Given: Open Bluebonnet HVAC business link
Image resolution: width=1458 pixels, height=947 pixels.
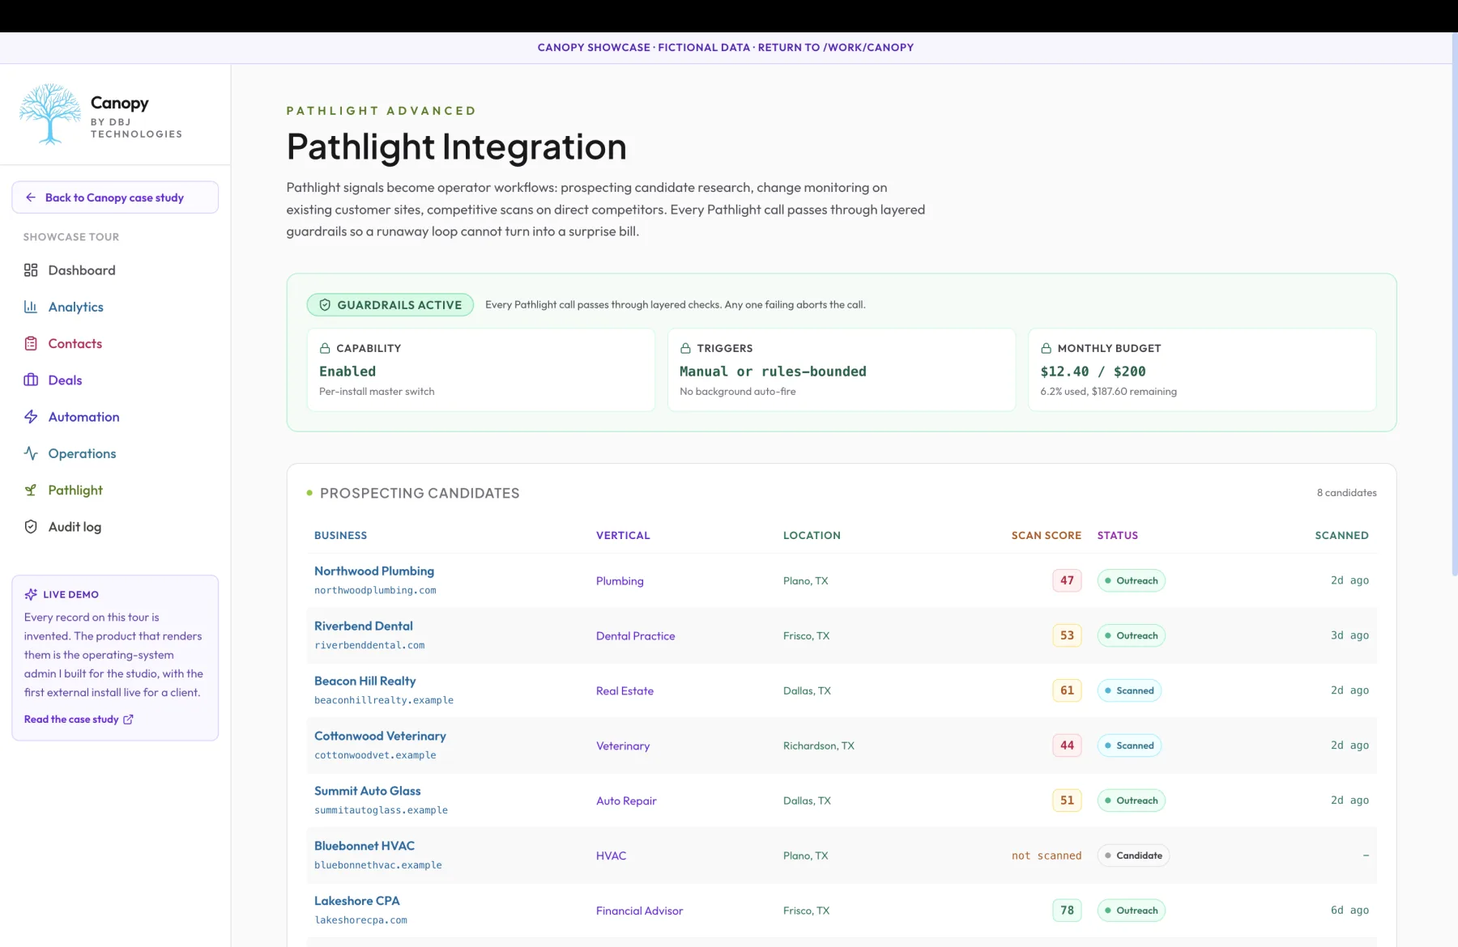Looking at the screenshot, I should tap(364, 847).
